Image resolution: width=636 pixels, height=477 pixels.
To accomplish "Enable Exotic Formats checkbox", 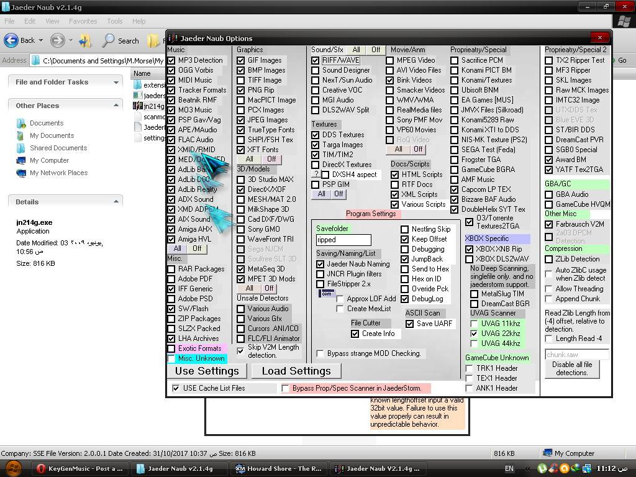I will 171,348.
